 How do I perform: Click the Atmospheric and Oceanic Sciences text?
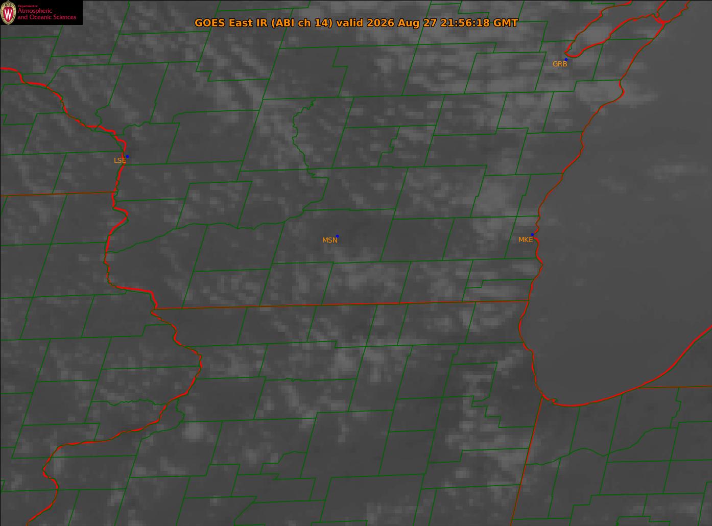pos(47,14)
